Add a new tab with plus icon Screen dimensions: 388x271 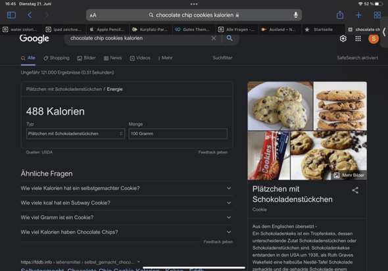tap(358, 15)
